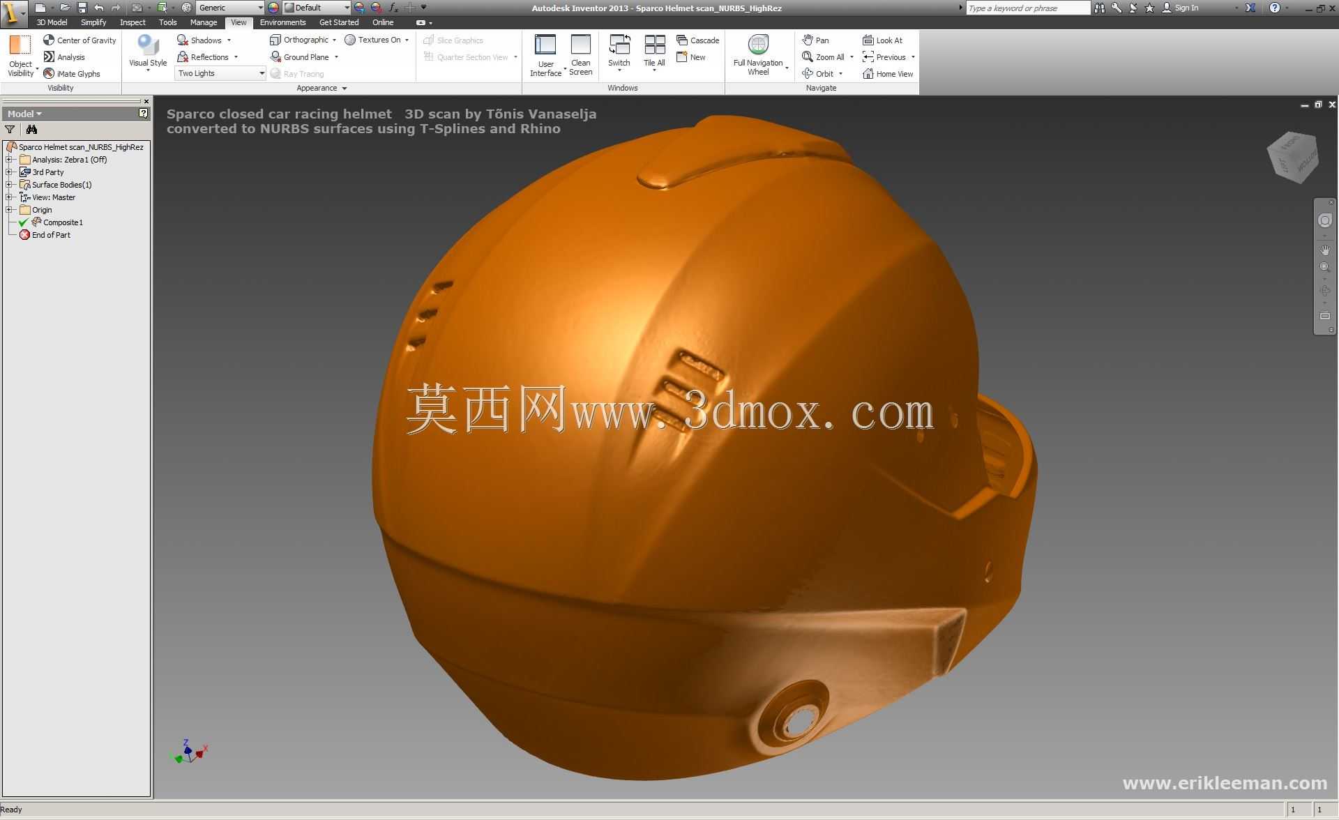The height and width of the screenshot is (820, 1339).
Task: Open the Reflections dropdown arrow
Action: point(236,57)
